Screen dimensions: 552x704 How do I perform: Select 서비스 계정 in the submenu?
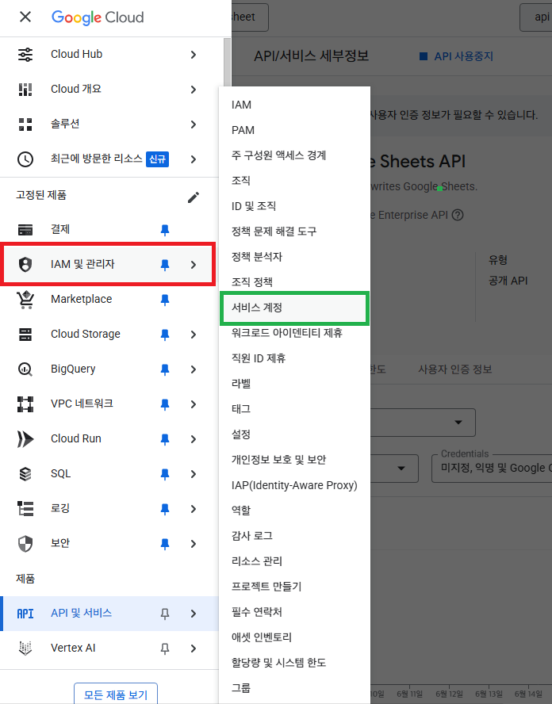point(294,308)
